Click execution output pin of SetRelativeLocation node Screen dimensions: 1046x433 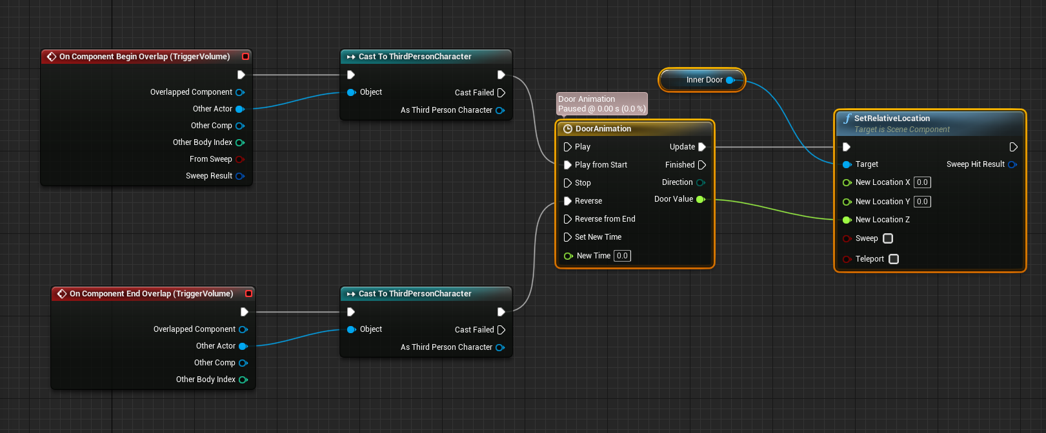1014,147
